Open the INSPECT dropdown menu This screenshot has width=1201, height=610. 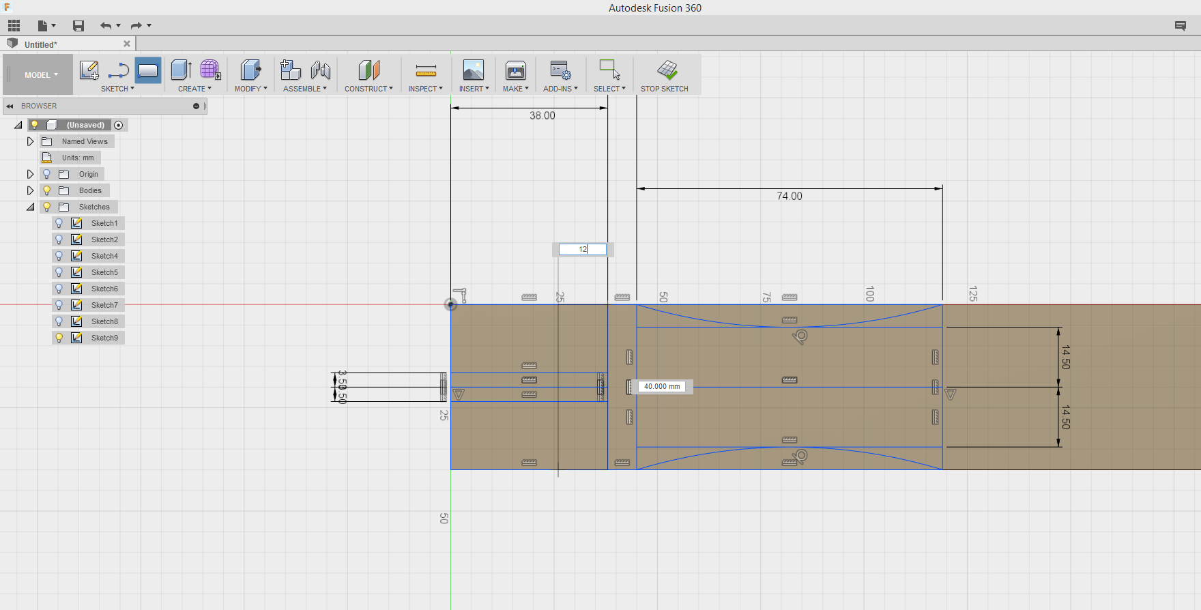point(426,89)
